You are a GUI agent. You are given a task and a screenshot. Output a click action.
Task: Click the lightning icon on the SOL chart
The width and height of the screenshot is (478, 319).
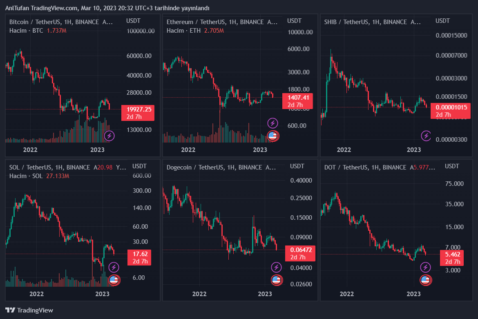[x=114, y=268]
